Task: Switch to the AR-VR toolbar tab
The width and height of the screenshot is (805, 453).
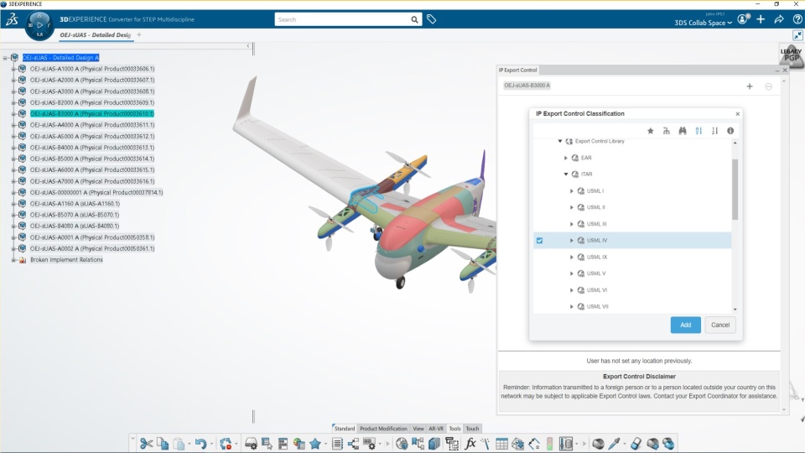Action: pos(436,429)
